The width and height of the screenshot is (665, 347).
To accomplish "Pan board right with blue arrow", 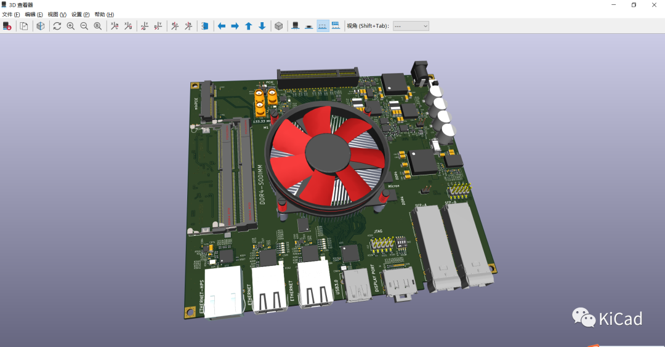I will coord(235,26).
